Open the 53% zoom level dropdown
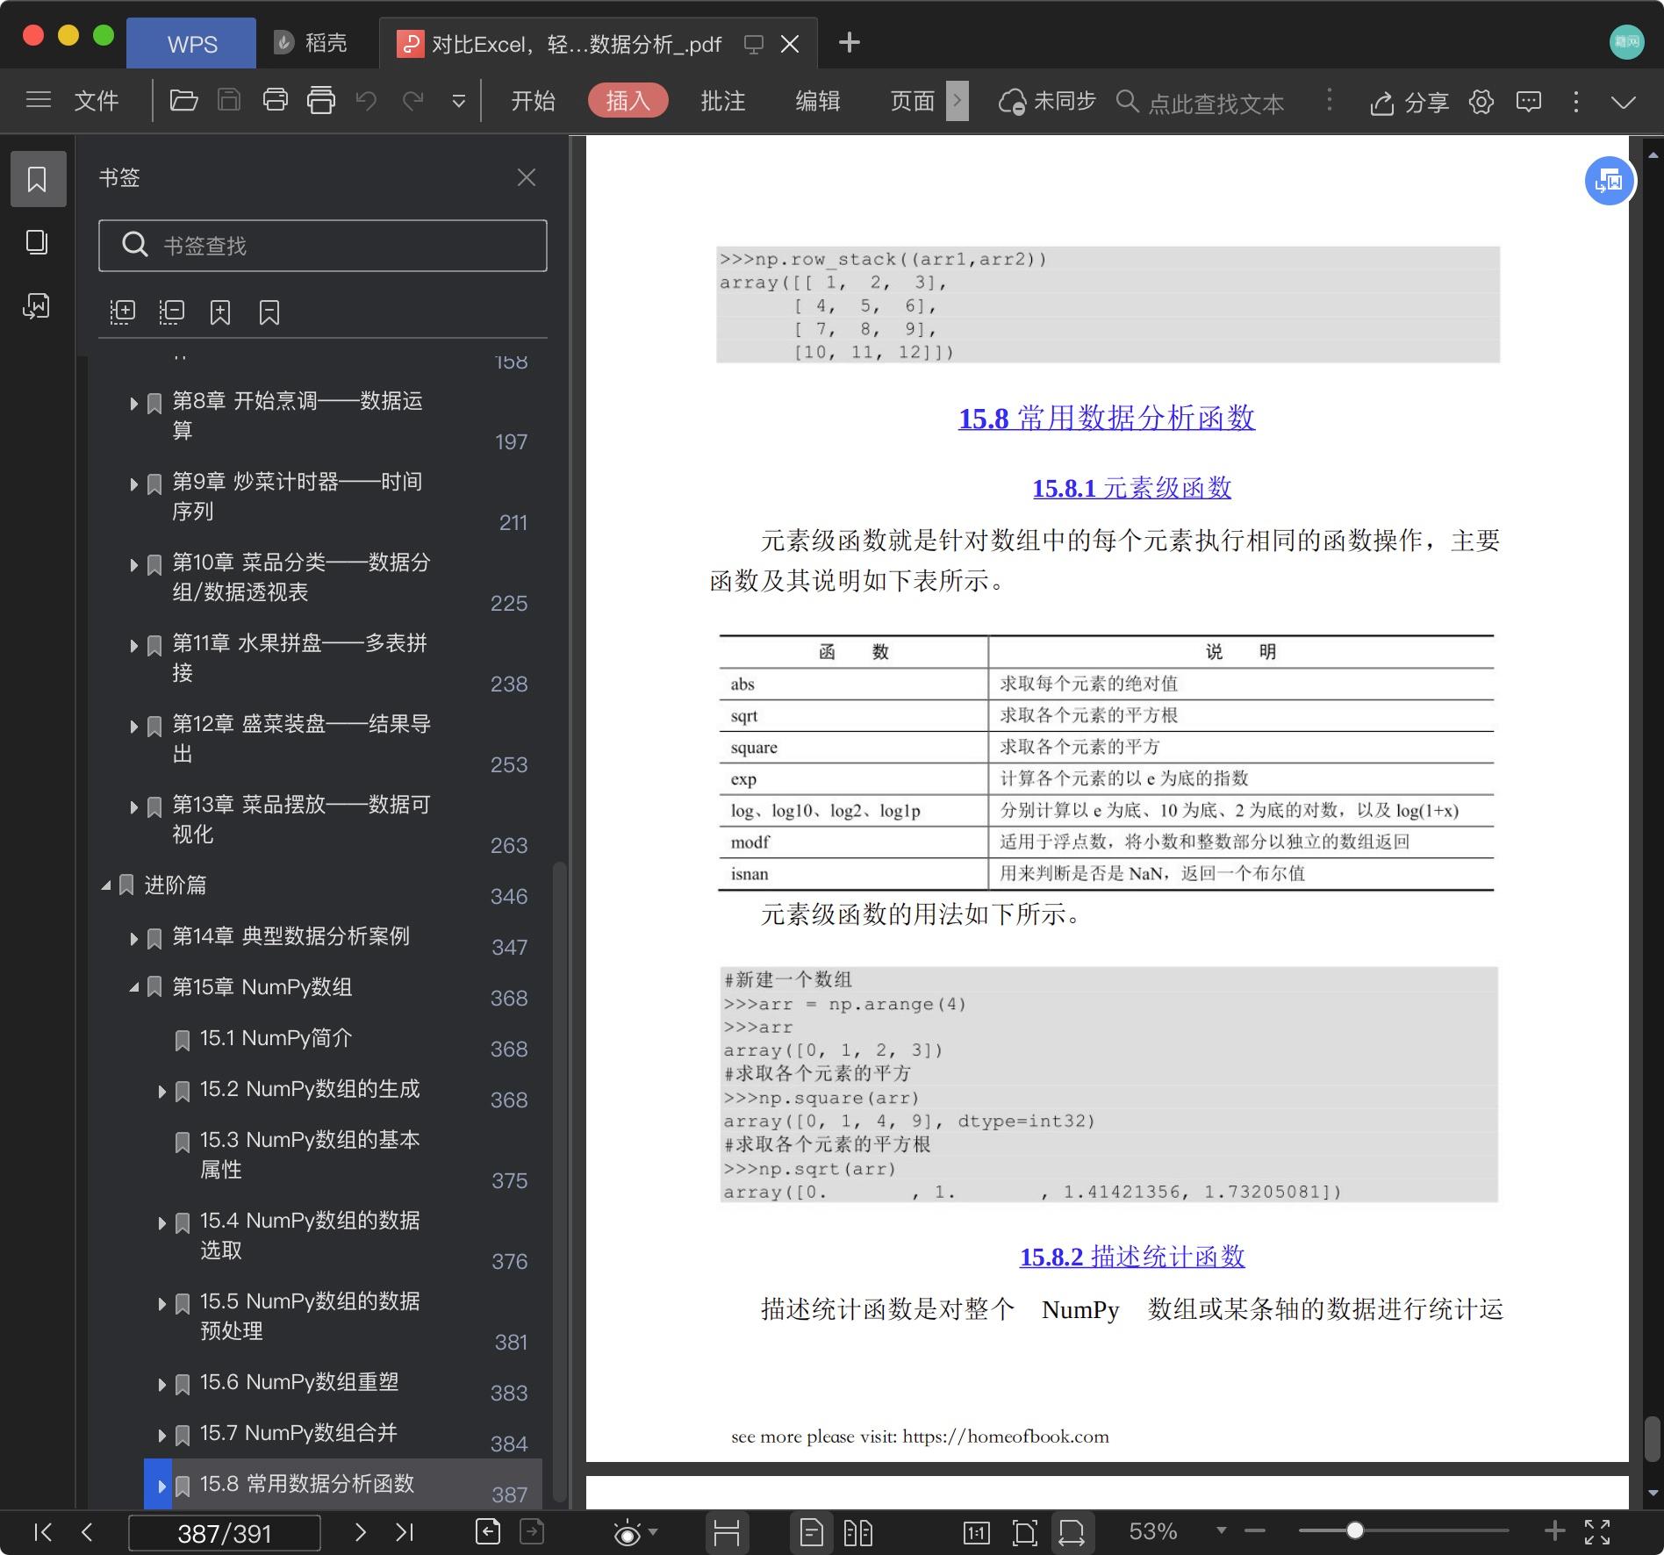The image size is (1664, 1555). 1221,1531
